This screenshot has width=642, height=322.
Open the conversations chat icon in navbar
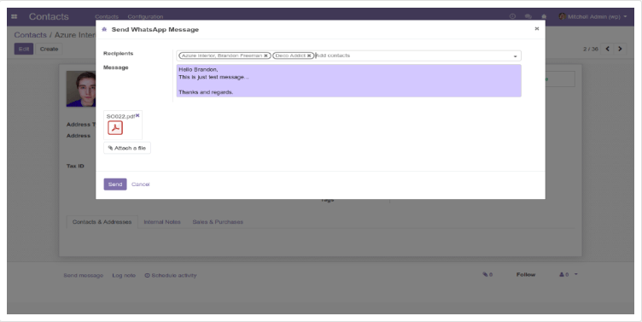coord(528,16)
